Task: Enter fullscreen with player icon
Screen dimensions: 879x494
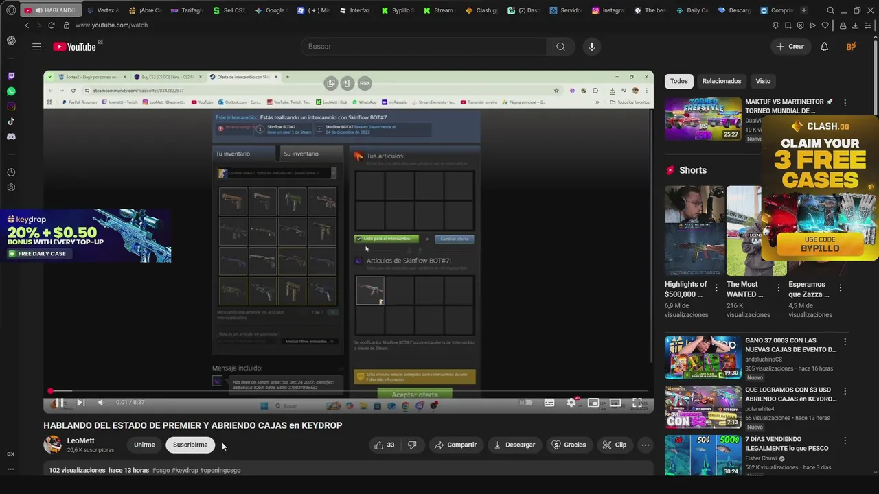Action: point(637,403)
